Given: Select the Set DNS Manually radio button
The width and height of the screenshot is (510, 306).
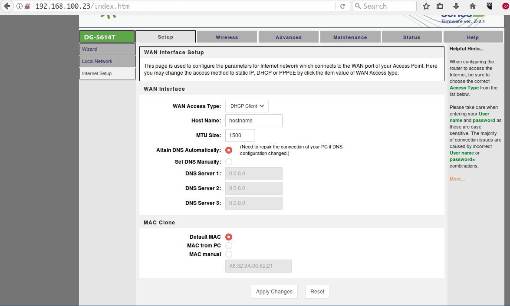Looking at the screenshot, I should pyautogui.click(x=229, y=162).
